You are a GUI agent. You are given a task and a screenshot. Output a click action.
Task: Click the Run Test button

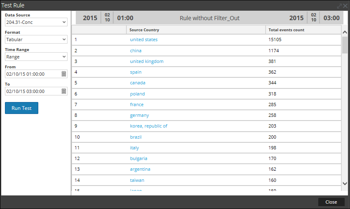[x=21, y=108]
